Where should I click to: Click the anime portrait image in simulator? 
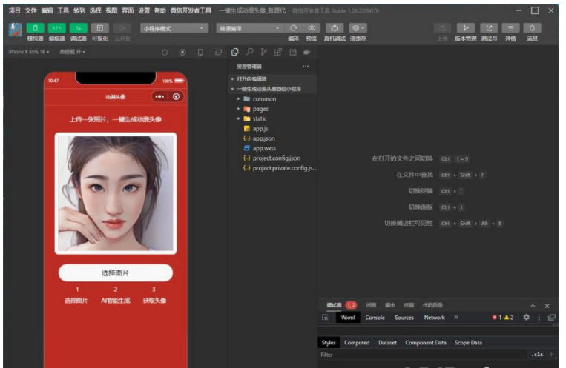[x=116, y=193]
